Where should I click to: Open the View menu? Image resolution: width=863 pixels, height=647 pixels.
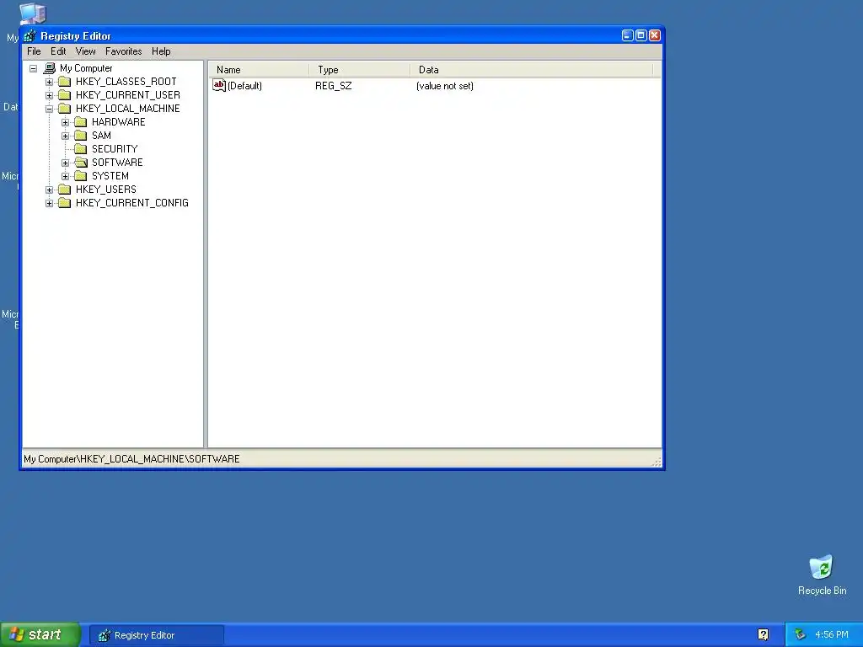pos(85,51)
